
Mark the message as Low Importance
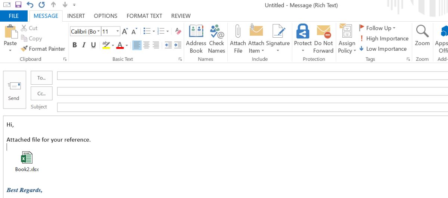(383, 49)
